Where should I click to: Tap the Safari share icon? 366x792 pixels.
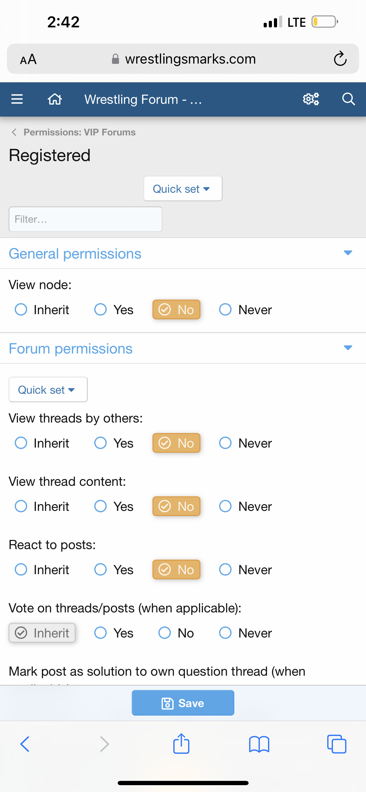pyautogui.click(x=181, y=744)
